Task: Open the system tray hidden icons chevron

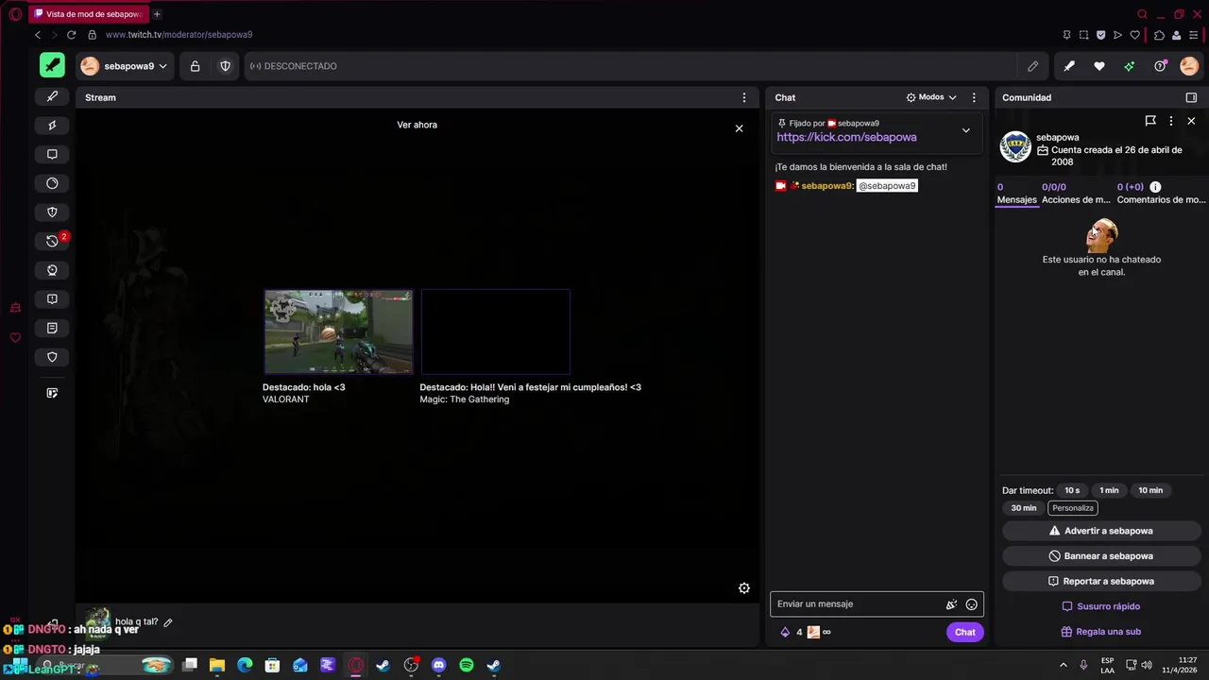Action: pos(1064,665)
